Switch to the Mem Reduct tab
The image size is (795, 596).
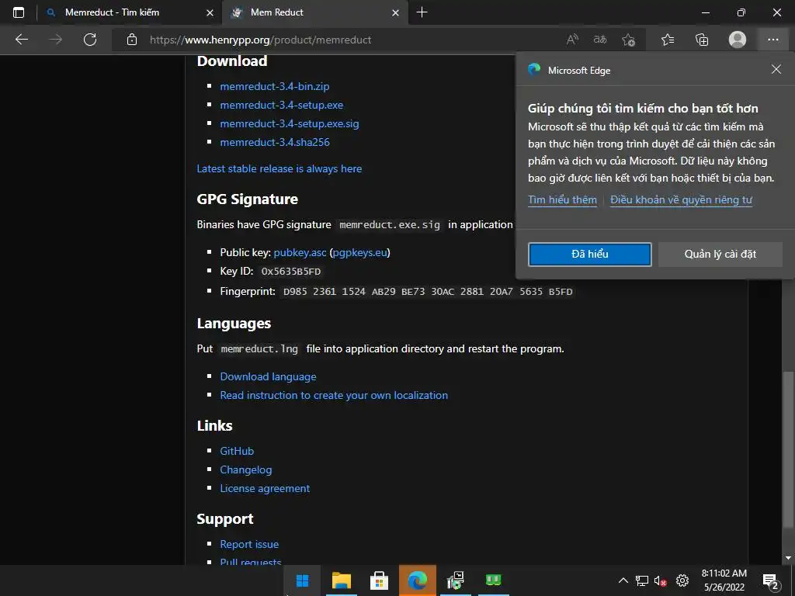tap(314, 12)
